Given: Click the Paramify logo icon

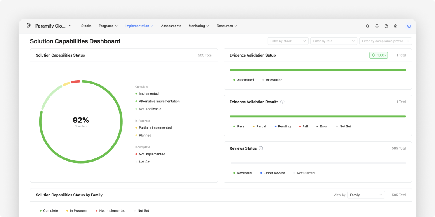Looking at the screenshot, I should 29,26.
